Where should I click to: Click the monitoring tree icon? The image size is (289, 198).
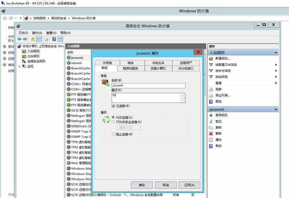click(x=24, y=66)
